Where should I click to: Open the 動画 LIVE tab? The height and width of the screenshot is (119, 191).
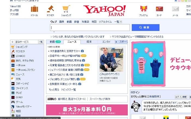(x=55, y=42)
